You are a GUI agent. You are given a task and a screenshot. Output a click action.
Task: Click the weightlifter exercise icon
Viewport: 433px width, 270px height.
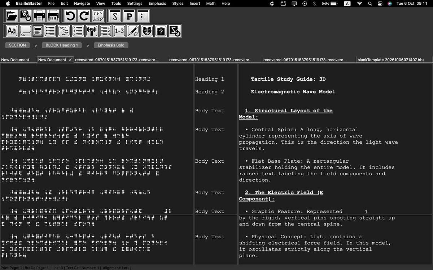91,31
